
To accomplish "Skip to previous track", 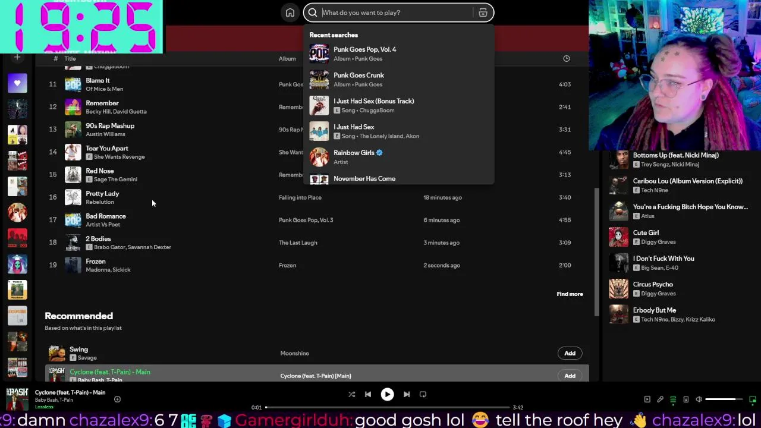I will point(368,394).
